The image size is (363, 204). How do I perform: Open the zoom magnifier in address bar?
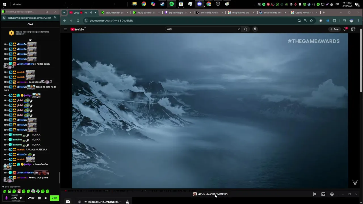[305, 21]
